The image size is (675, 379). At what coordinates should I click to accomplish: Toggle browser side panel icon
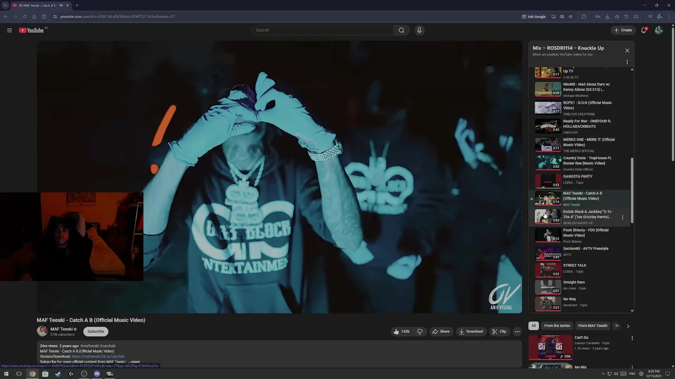tap(44, 16)
